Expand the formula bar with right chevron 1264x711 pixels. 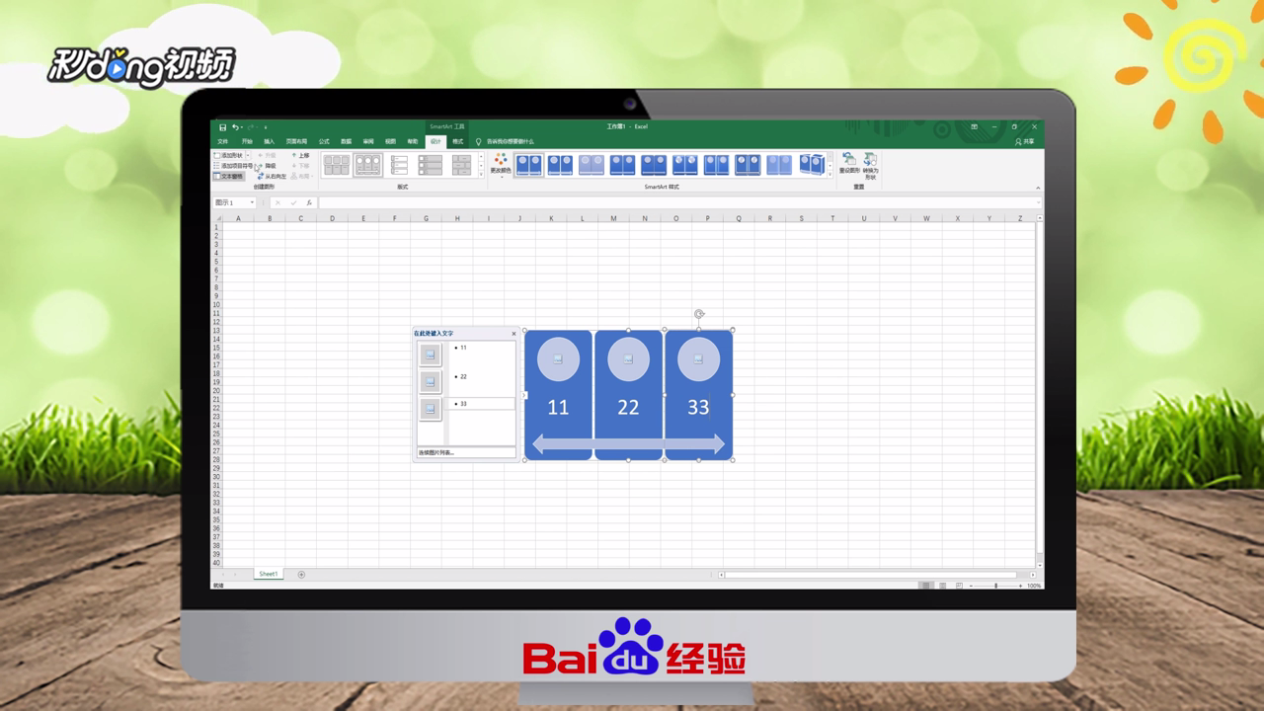click(1038, 202)
